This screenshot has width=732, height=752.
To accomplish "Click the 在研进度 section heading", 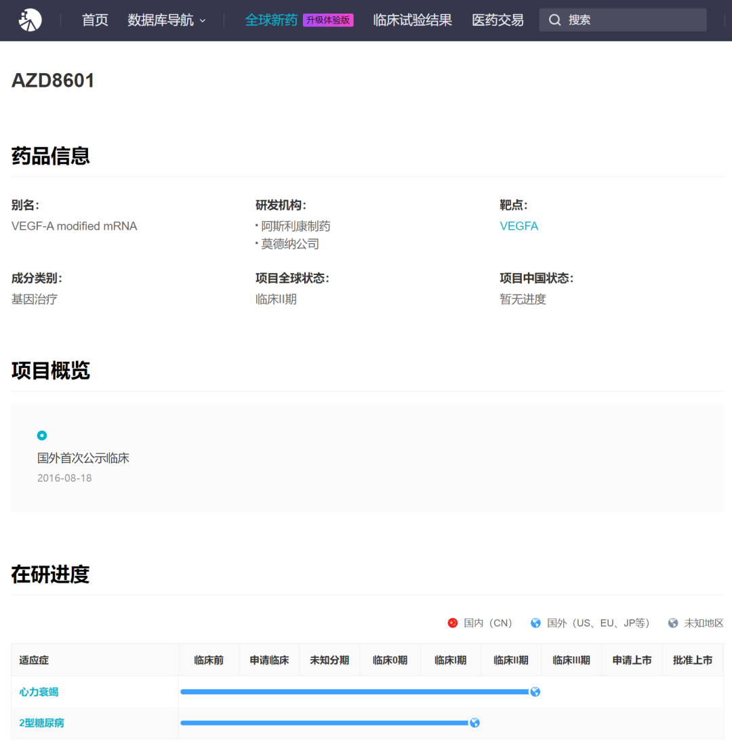I will [51, 574].
